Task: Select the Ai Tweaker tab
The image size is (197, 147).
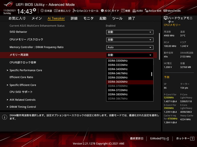Action: point(56,18)
